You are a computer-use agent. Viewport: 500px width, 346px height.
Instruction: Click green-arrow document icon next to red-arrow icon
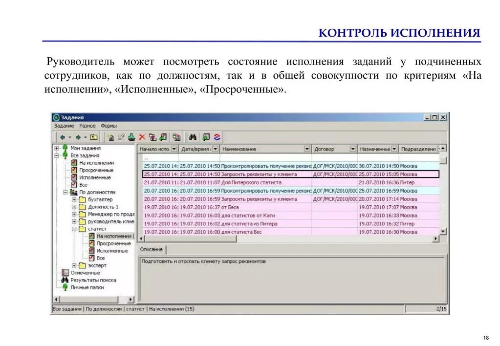[x=163, y=137]
